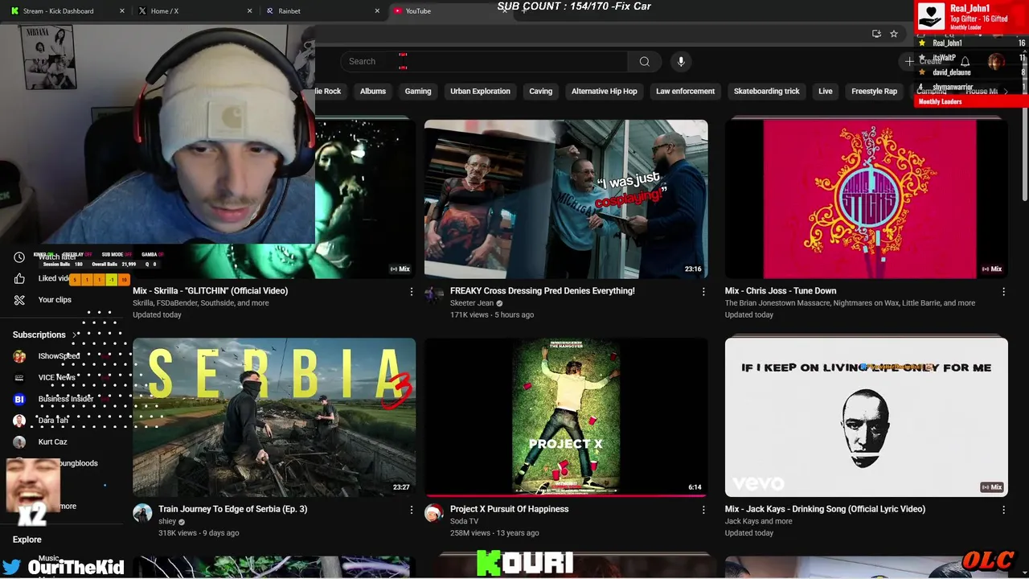Close the Stream - Kick Dashboard tab
Image resolution: width=1029 pixels, height=579 pixels.
point(122,11)
